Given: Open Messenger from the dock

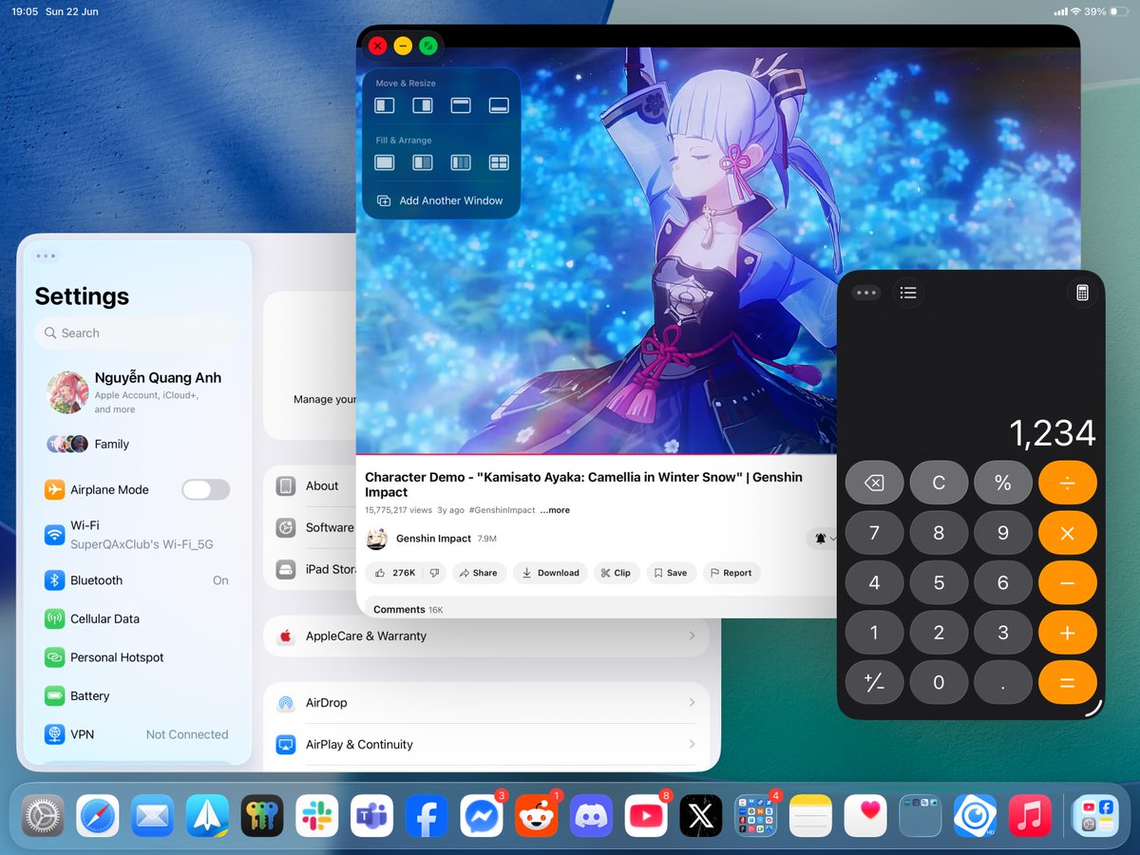Looking at the screenshot, I should click(482, 815).
